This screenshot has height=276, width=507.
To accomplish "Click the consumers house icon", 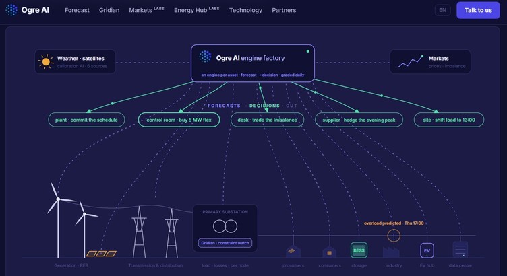I will tap(330, 252).
